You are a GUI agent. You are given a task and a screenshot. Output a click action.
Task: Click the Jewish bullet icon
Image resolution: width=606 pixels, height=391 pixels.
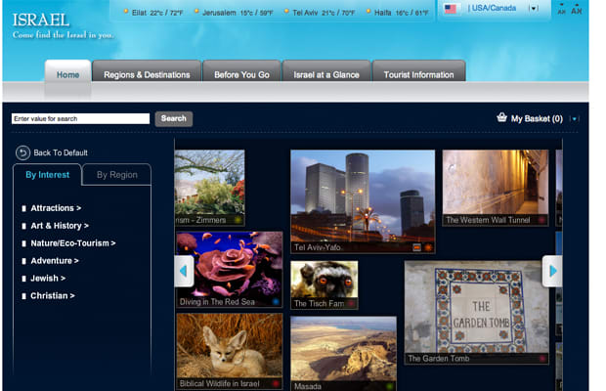[24, 279]
